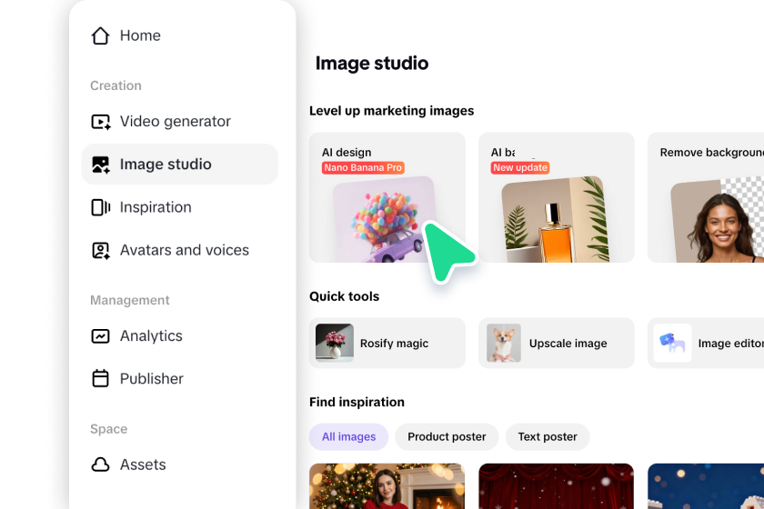Select the Video generator icon

tap(100, 122)
